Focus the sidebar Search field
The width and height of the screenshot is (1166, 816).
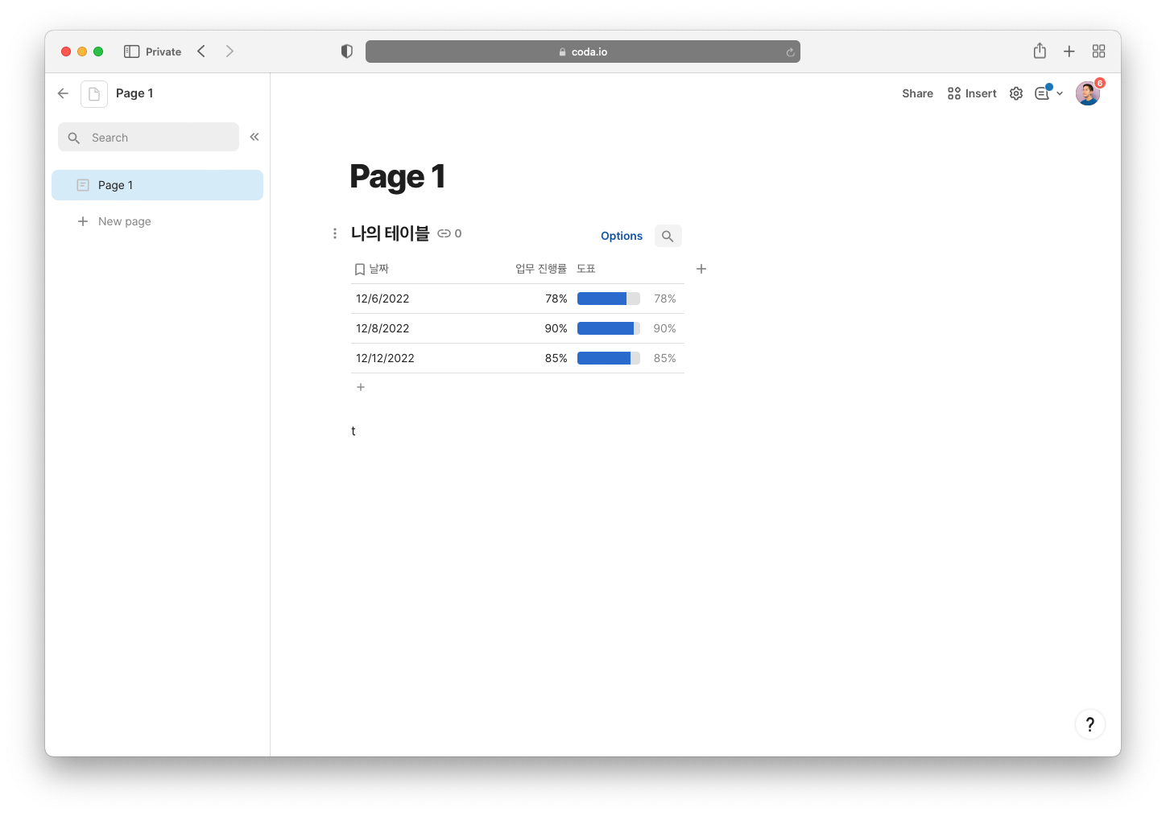click(148, 138)
